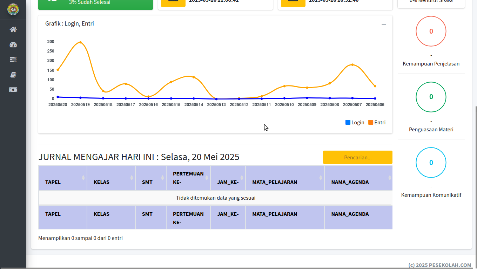The width and height of the screenshot is (477, 269).
Task: Collapse the Grafik Login, Entri card
Action: pos(384,24)
